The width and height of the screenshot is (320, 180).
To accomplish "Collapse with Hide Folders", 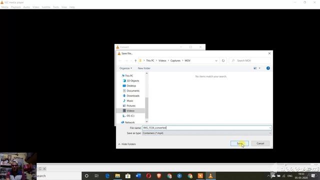I will click(127, 144).
